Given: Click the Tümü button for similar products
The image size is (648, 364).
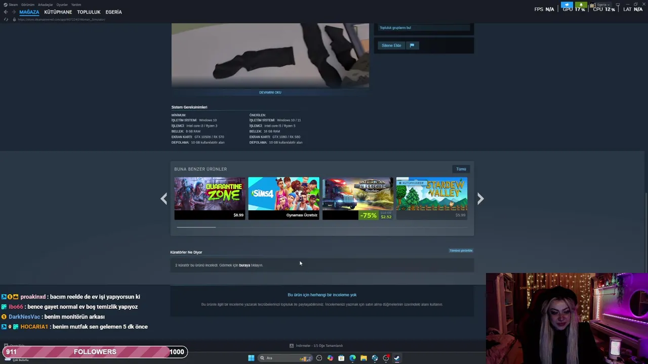Looking at the screenshot, I should (461, 169).
